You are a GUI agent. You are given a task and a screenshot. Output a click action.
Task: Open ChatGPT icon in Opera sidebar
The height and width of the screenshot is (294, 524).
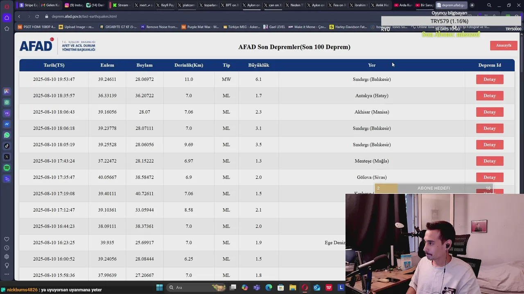click(7, 102)
